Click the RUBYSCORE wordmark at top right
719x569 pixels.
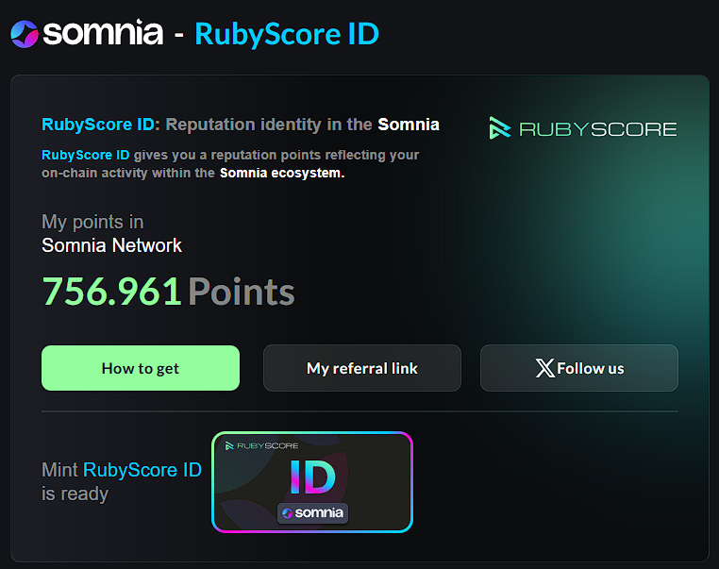click(598, 129)
